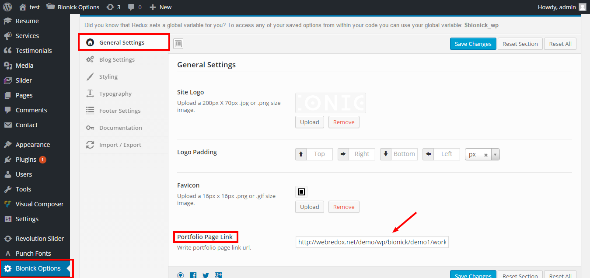
Task: Click the site logo preview thumbnail
Action: [331, 103]
